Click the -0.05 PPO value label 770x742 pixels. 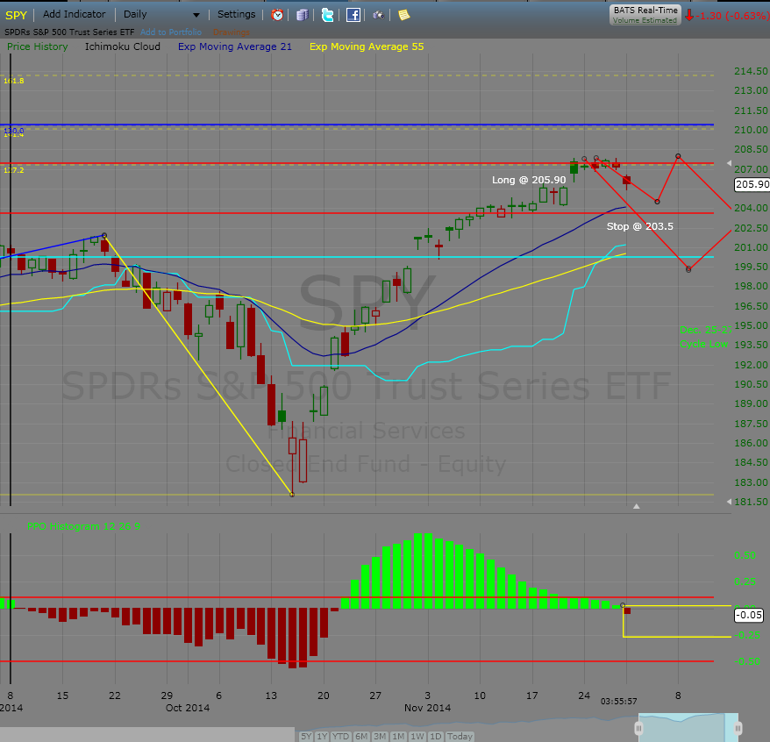click(748, 615)
